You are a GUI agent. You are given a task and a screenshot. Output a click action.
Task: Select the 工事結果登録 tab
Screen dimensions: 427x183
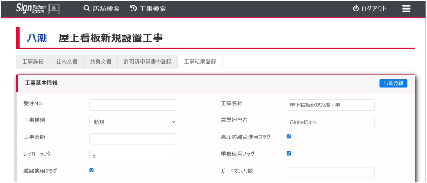pos(200,61)
